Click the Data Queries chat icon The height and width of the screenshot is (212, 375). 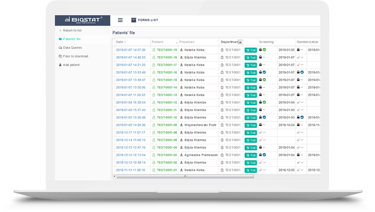[60, 48]
